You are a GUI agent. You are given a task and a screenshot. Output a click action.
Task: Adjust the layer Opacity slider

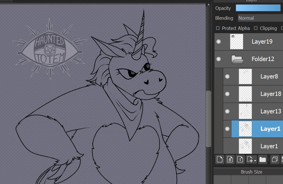258,8
